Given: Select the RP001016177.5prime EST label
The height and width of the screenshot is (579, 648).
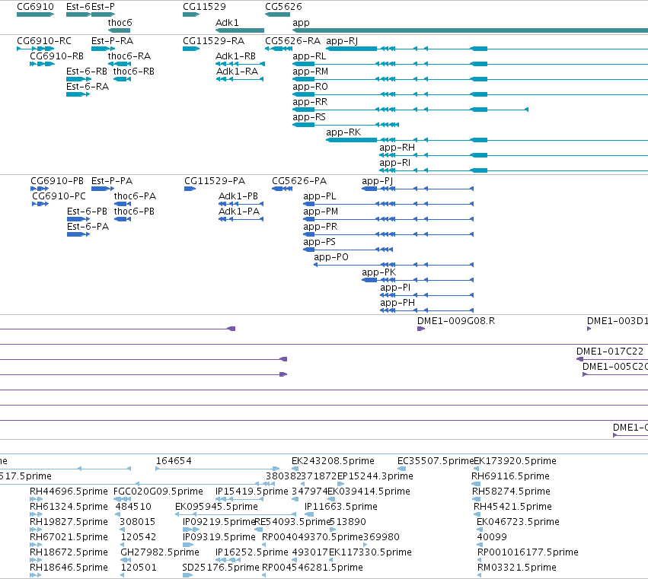Looking at the screenshot, I should (528, 552).
